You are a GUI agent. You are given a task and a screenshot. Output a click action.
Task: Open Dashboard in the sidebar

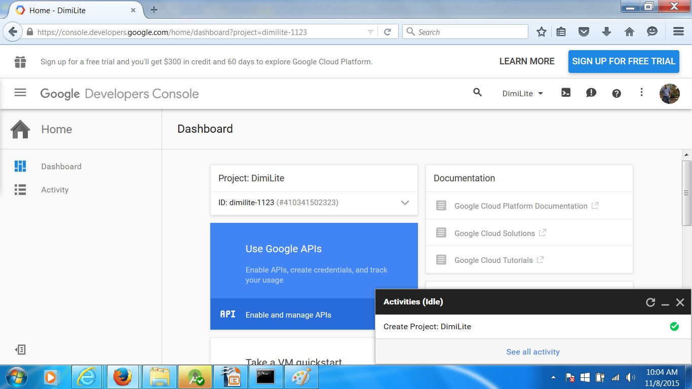point(61,166)
